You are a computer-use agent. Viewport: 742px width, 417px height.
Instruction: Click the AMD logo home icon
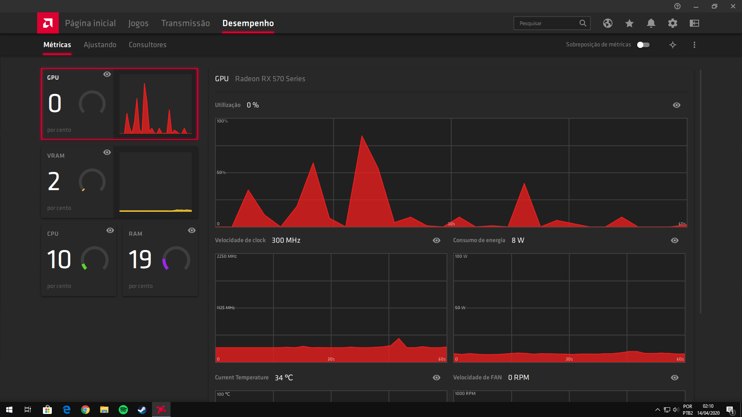(48, 23)
